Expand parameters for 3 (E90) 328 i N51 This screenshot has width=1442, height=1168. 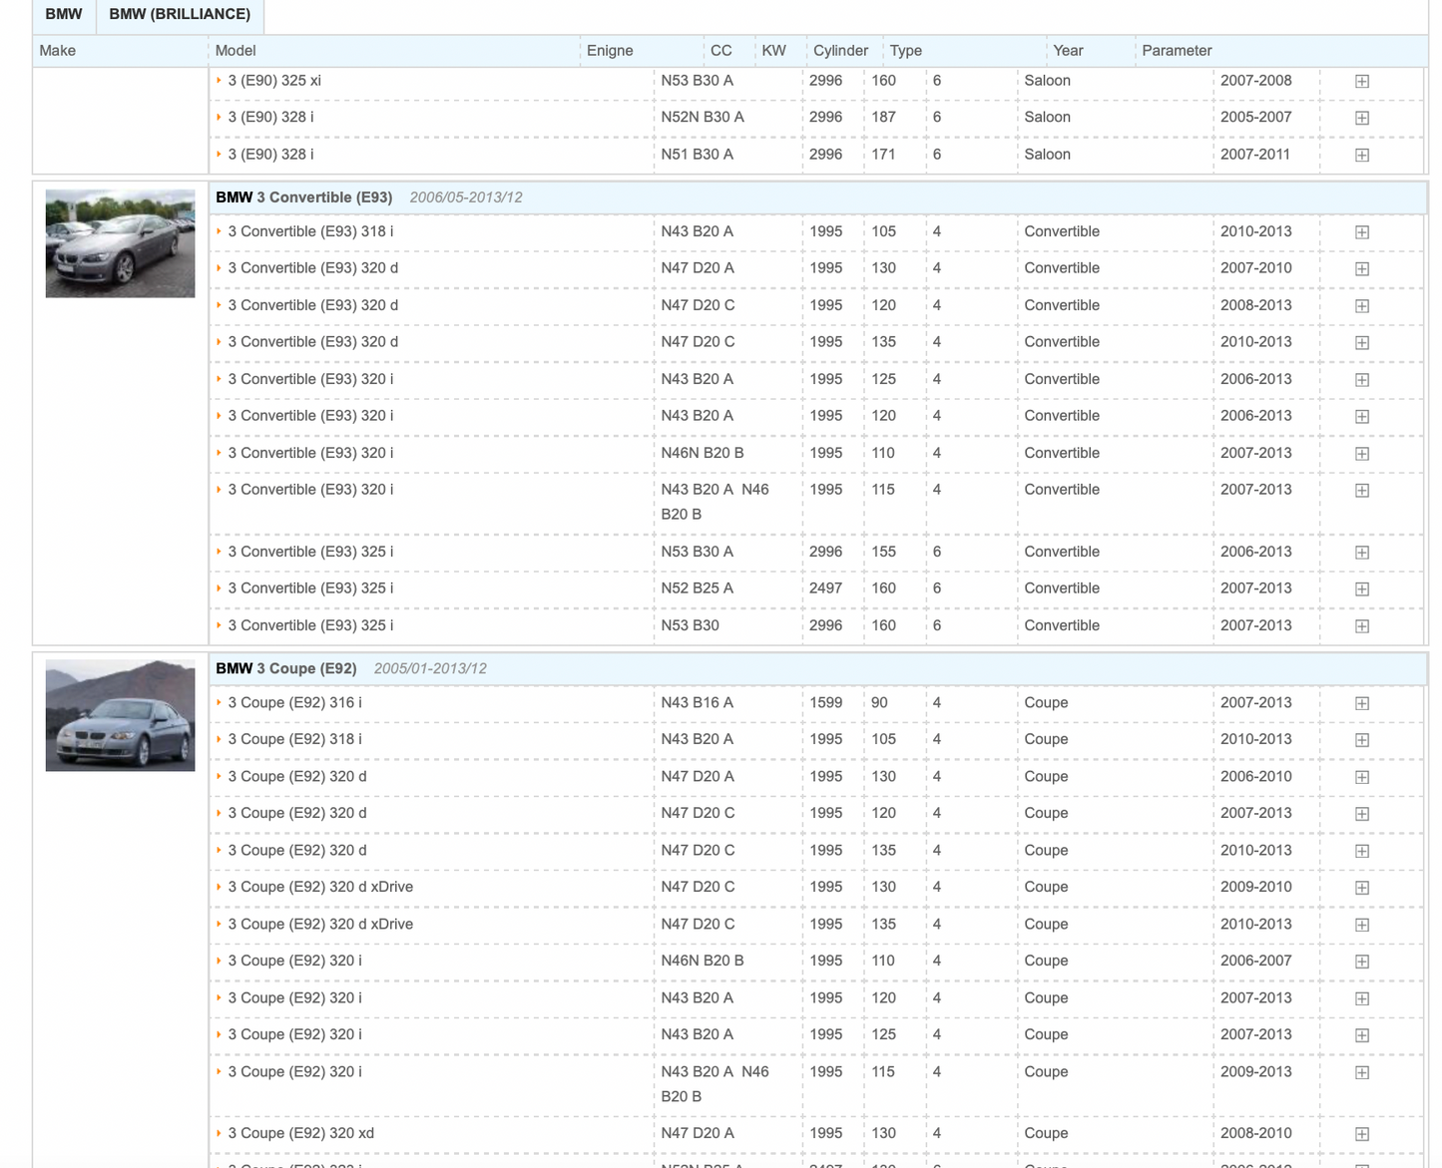(1361, 155)
